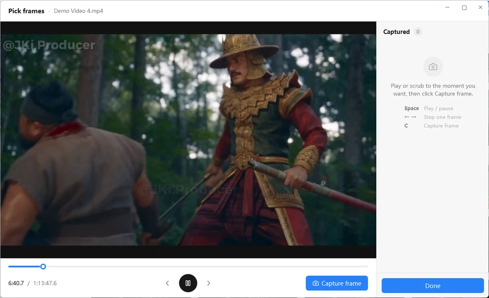
Task: Click the arrow keys shortcut hint
Action: point(410,117)
